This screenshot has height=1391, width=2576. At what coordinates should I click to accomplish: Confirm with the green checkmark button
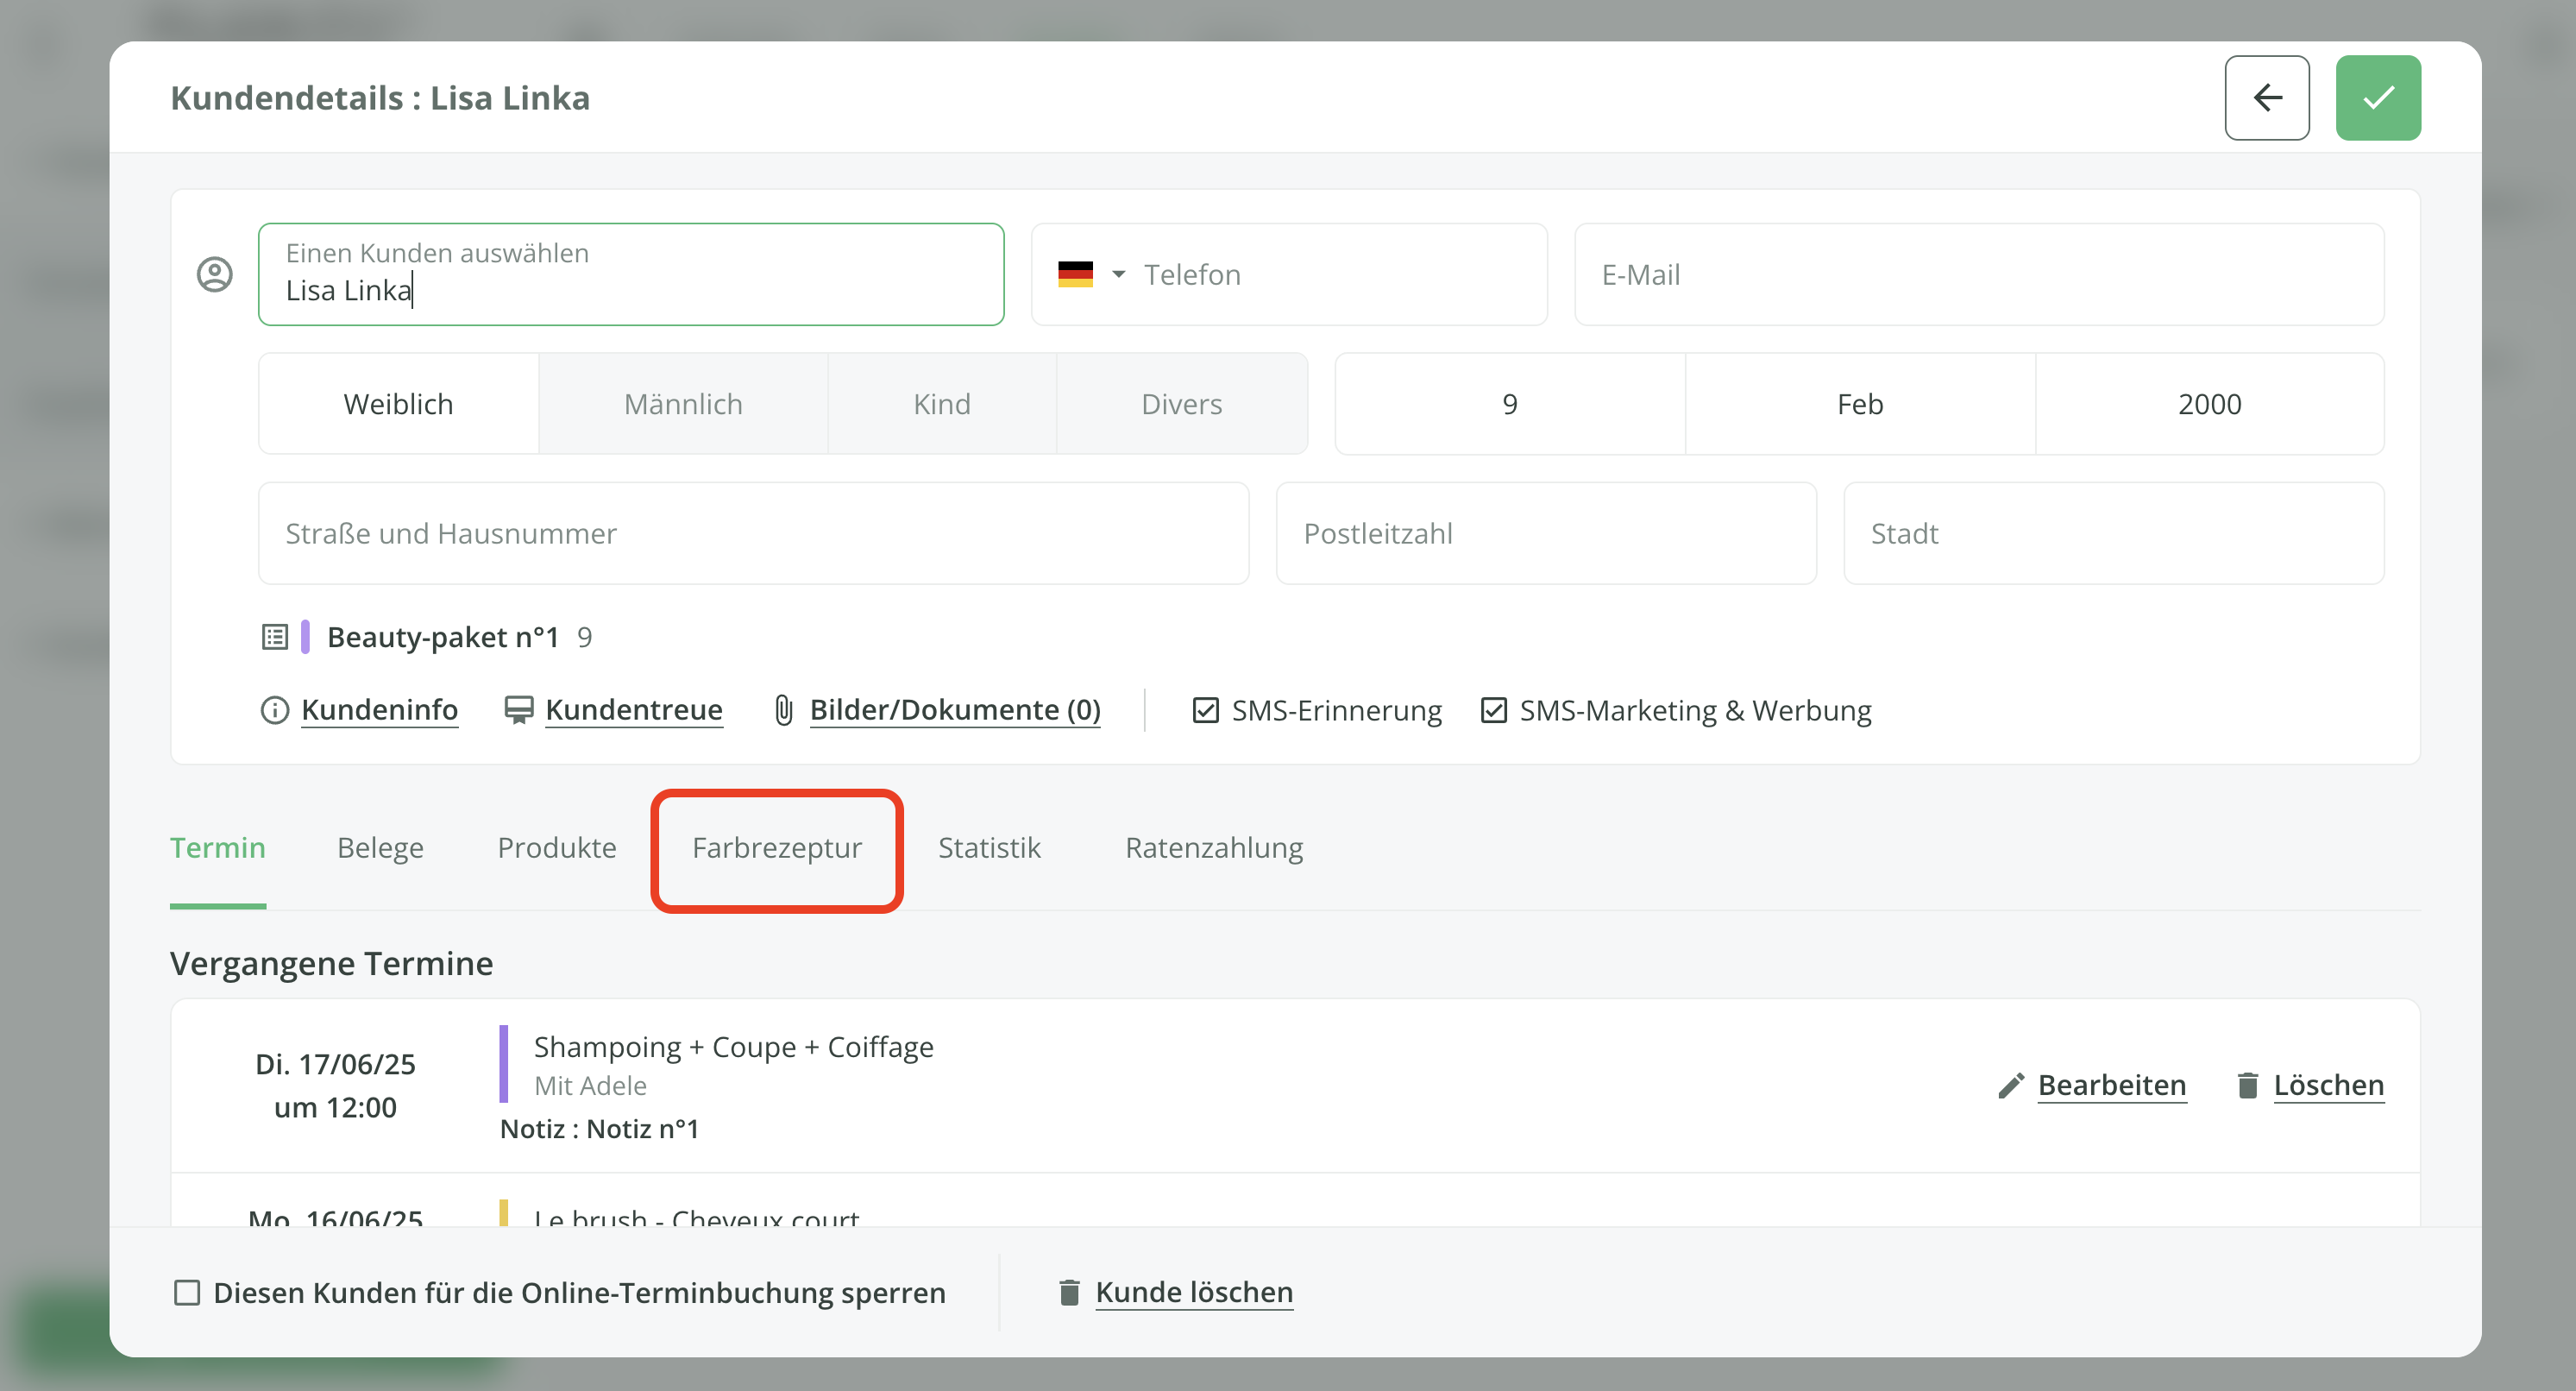coord(2377,98)
